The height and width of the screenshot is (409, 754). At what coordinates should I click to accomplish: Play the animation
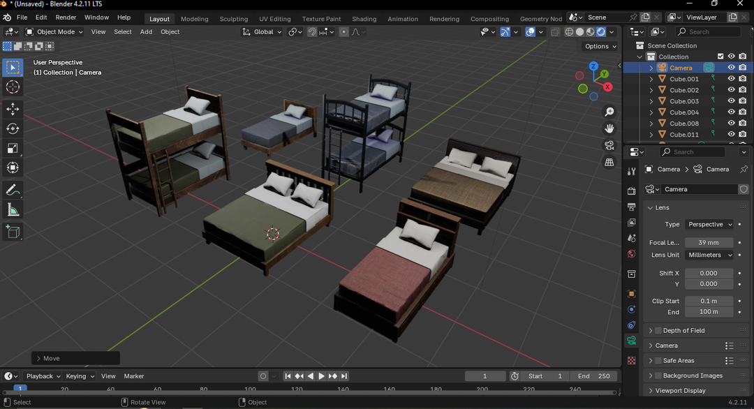coord(321,376)
